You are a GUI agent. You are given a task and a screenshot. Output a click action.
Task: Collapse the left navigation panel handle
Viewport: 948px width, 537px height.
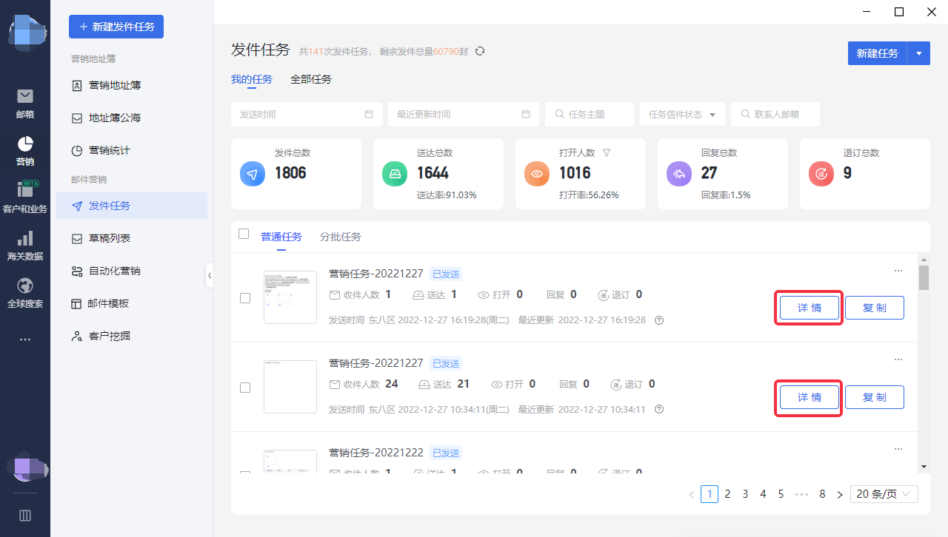210,275
